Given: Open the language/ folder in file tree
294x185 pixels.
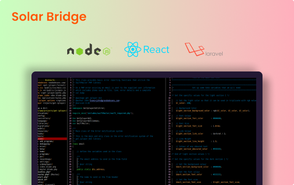Looking at the screenshot, I should click(x=42, y=121).
